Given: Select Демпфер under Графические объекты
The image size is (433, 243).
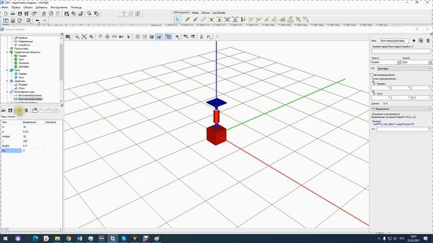Looking at the screenshot, I should pos(24,66).
